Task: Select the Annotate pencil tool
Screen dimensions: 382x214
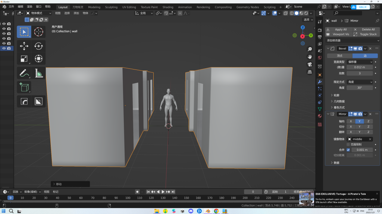Action: pos(24,73)
